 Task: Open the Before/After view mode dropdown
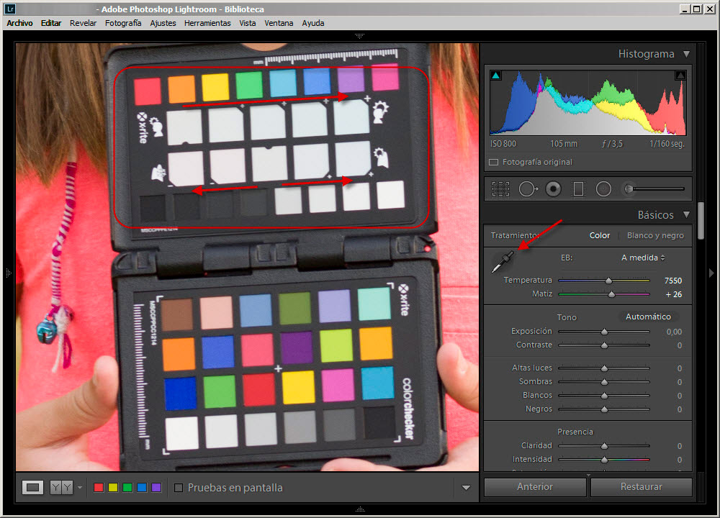(x=79, y=488)
